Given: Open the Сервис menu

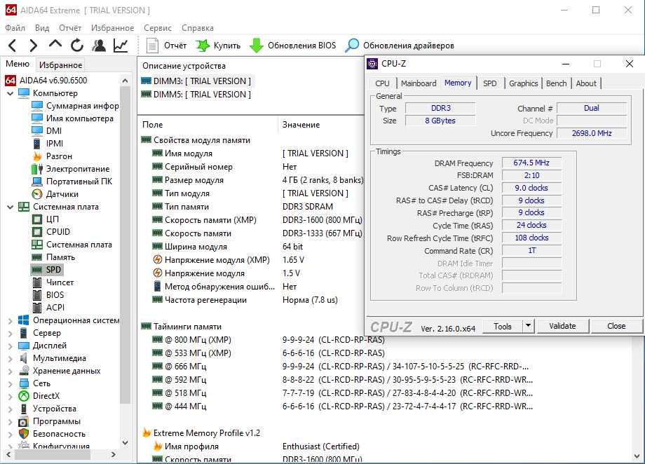Looking at the screenshot, I should click(158, 28).
